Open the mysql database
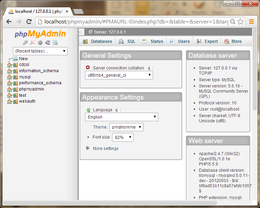This screenshot has height=208, width=260. click(x=25, y=77)
